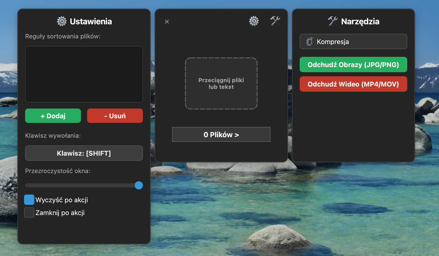Click the Narzędzia panel heading text
This screenshot has width=439, height=256.
tap(360, 22)
